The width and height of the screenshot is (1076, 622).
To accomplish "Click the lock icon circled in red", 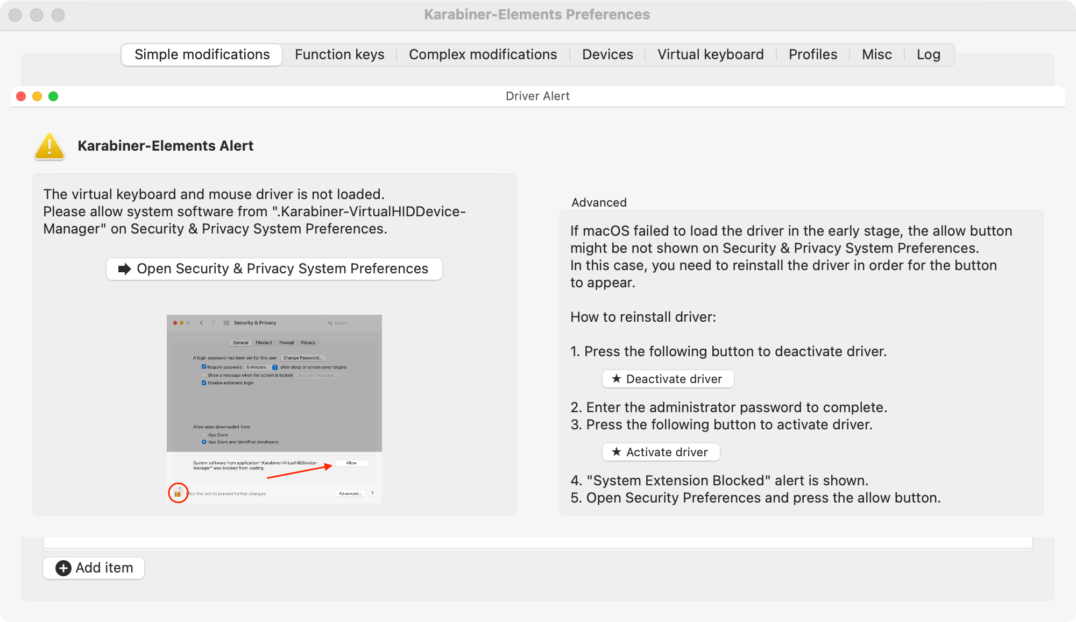I will (x=178, y=493).
